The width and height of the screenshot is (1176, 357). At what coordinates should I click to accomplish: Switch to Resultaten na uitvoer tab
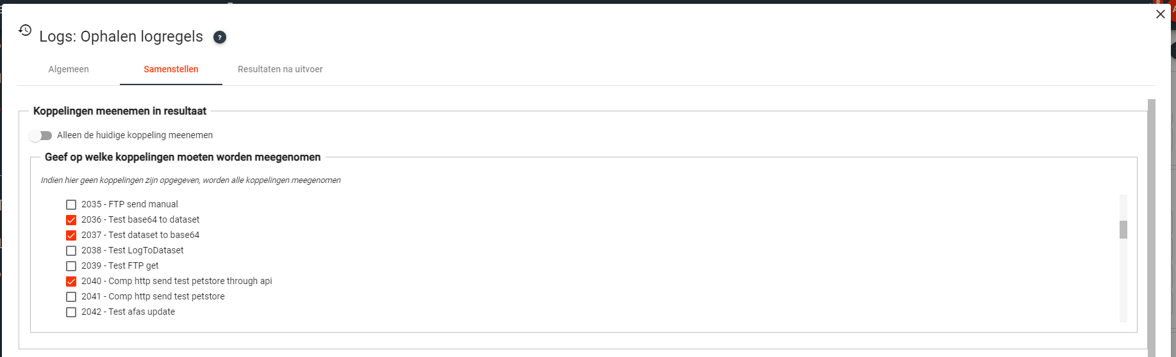pos(280,69)
